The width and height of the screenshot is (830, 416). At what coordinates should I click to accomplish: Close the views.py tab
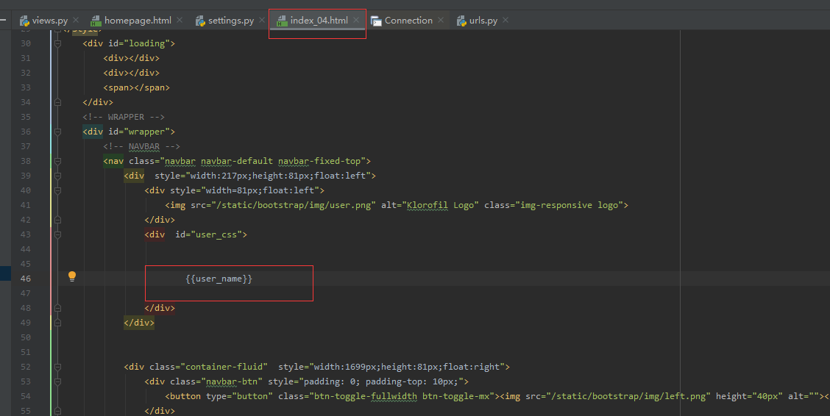[76, 20]
